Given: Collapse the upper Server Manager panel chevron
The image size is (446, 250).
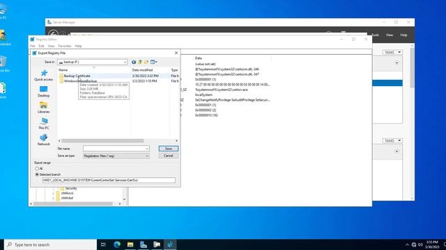Looking at the screenshot, I should pos(397,63).
